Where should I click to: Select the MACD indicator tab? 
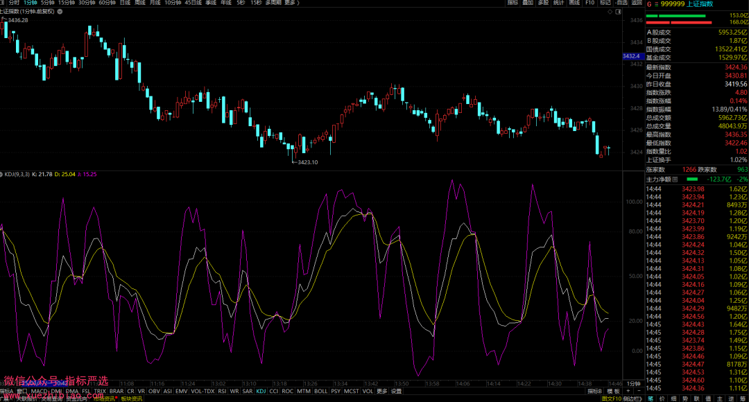click(39, 391)
